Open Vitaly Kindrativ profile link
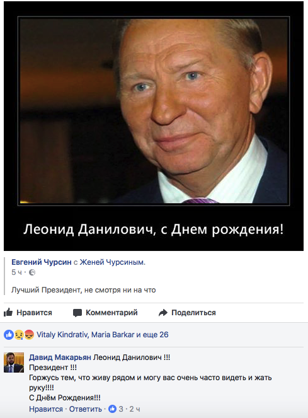 (x=62, y=335)
